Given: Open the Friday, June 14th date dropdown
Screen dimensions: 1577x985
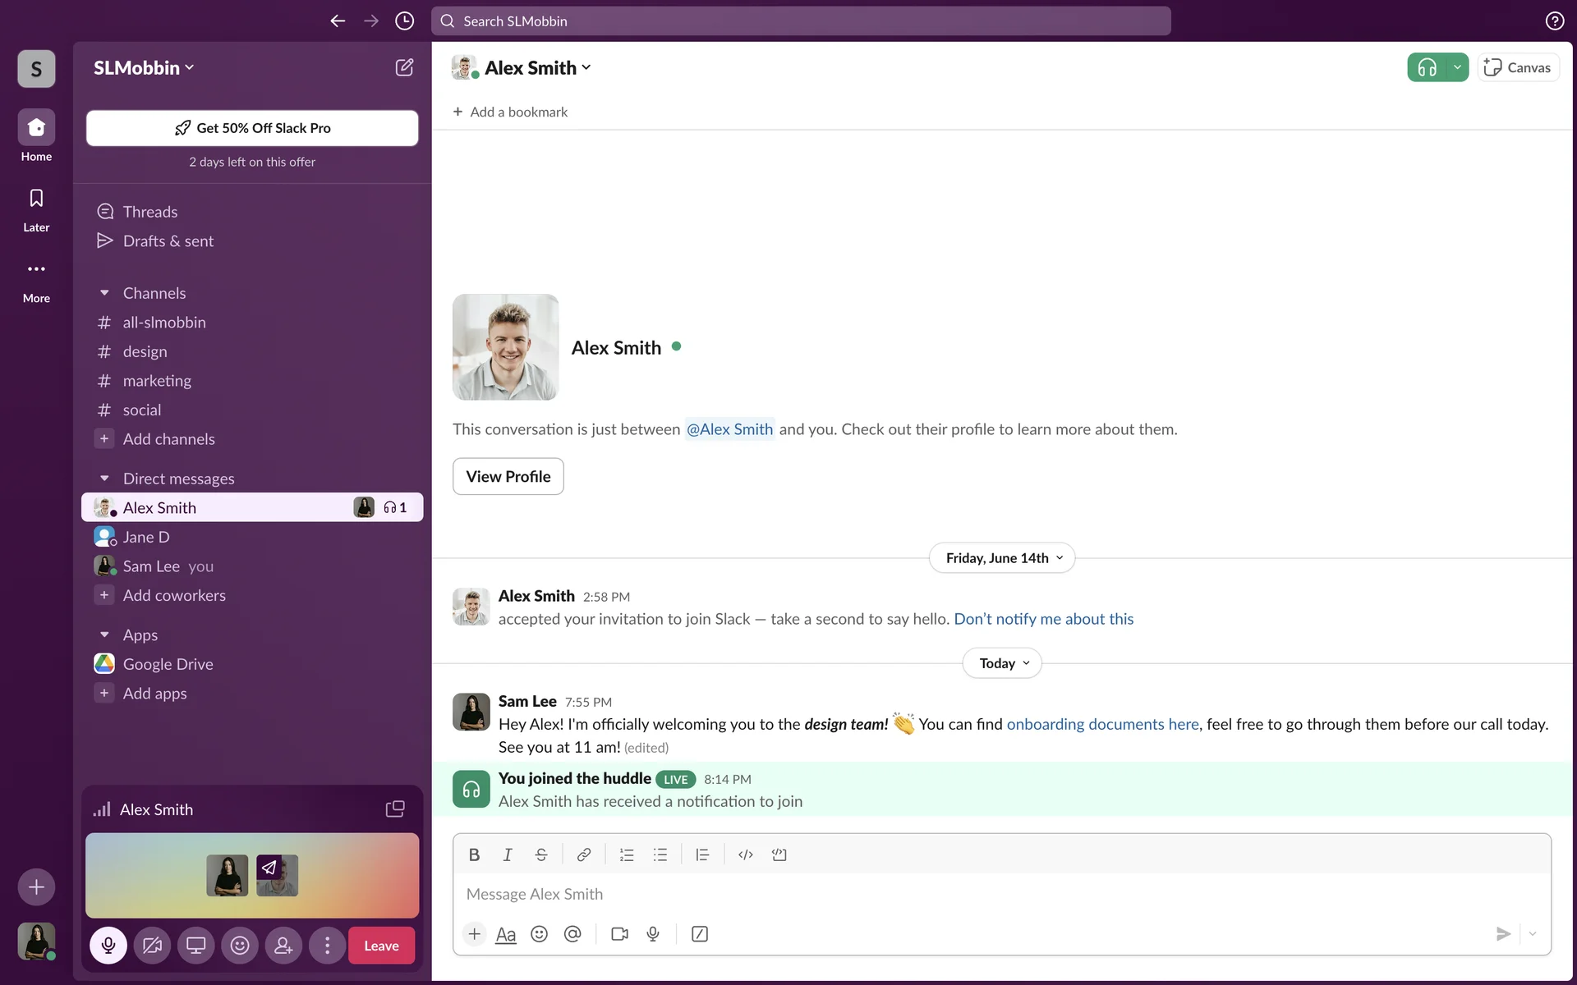Looking at the screenshot, I should [1002, 558].
